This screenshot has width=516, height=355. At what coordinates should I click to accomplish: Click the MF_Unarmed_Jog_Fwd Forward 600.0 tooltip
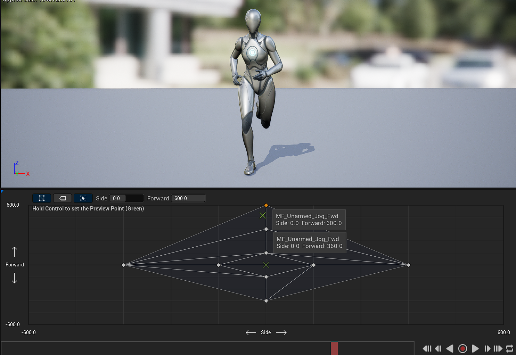[309, 220]
